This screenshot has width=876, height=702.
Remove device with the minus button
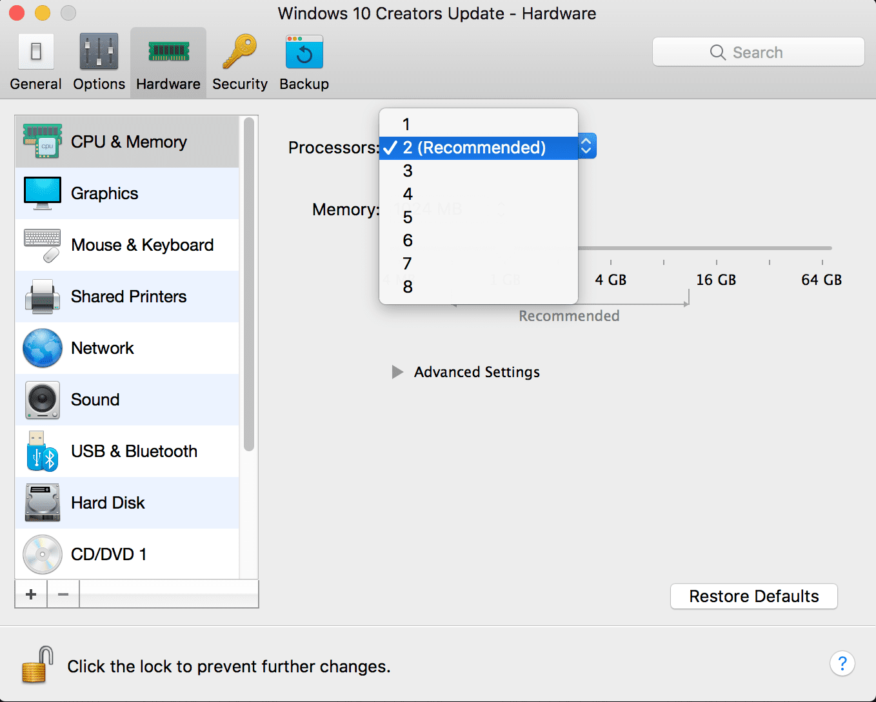(x=63, y=594)
